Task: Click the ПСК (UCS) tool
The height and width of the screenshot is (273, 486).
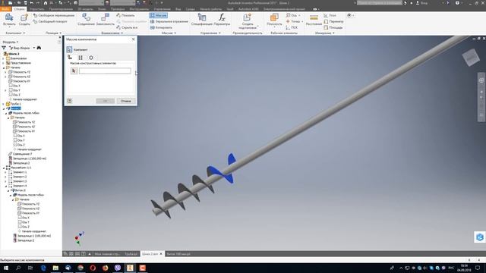Action: 292,27
